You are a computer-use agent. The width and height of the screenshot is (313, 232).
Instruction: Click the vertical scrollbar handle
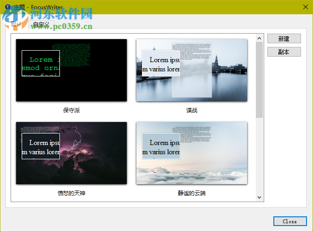click(260, 80)
